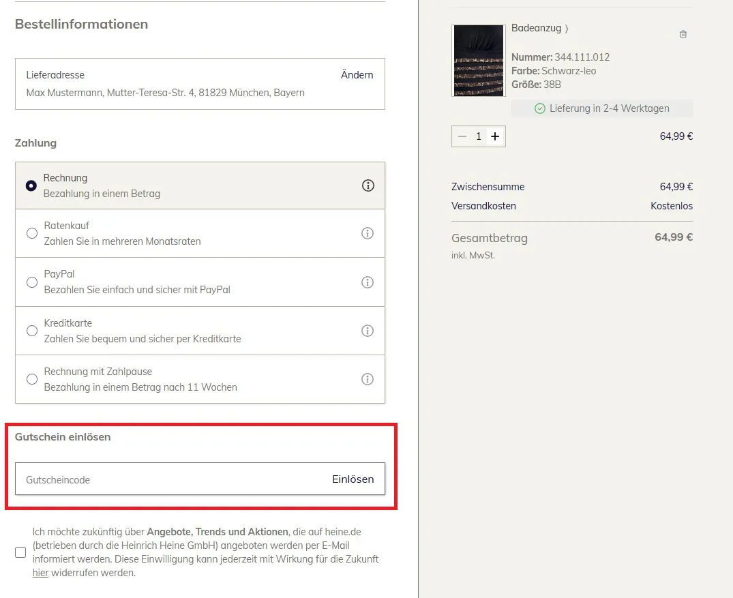
Task: Increase the item quantity with the plus icon
Action: (496, 136)
